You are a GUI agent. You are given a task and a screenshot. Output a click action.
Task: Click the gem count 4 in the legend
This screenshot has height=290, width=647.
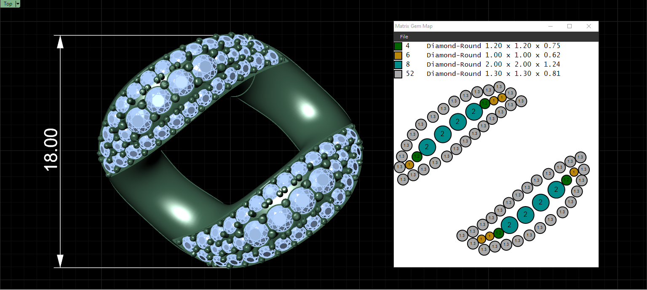tap(408, 46)
